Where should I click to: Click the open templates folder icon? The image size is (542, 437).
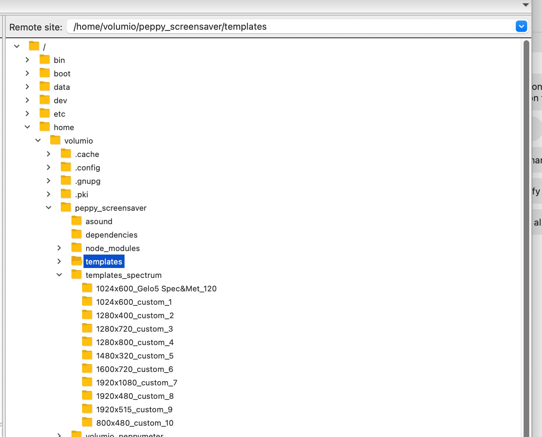tap(76, 261)
